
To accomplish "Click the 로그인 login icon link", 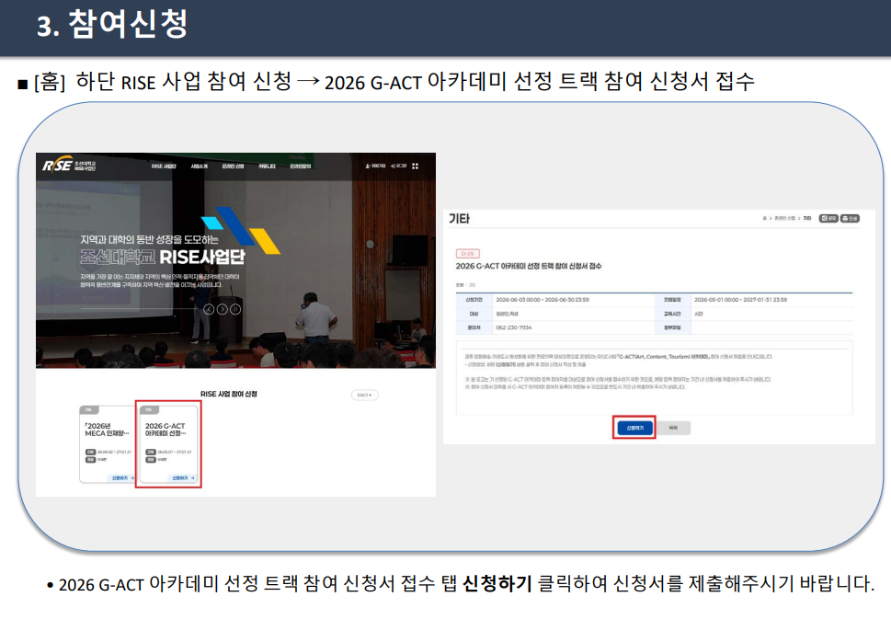I will click(399, 166).
